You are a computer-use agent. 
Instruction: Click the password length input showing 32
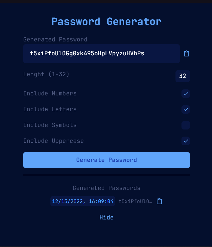(183, 76)
